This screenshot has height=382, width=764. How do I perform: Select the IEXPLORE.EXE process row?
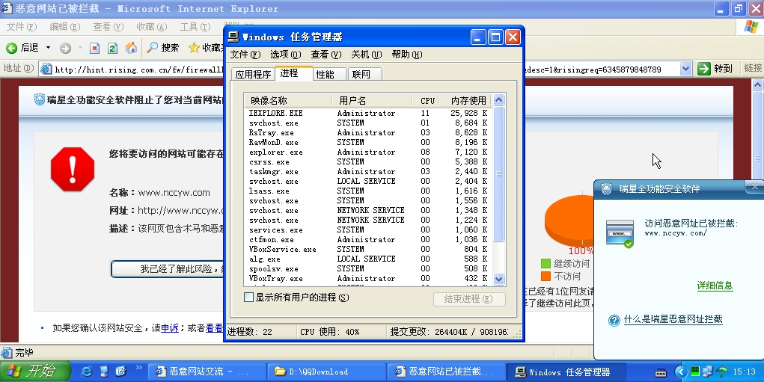tap(368, 113)
